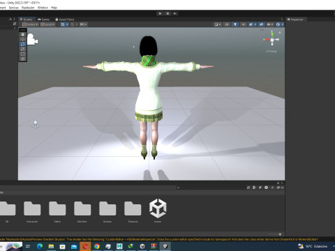Toggle grid snapping icon in scene toolbar
Viewport: 335px width, 251px height.
point(73,24)
